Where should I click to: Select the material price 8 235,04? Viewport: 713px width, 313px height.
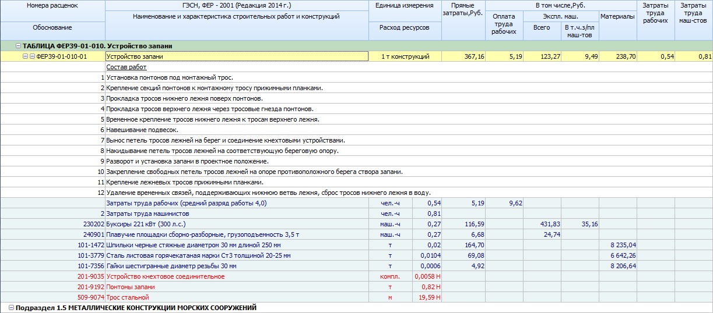coord(623,245)
